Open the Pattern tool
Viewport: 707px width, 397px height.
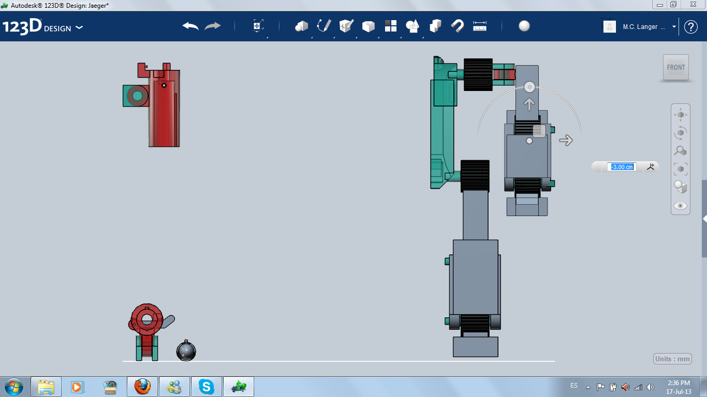(x=391, y=26)
